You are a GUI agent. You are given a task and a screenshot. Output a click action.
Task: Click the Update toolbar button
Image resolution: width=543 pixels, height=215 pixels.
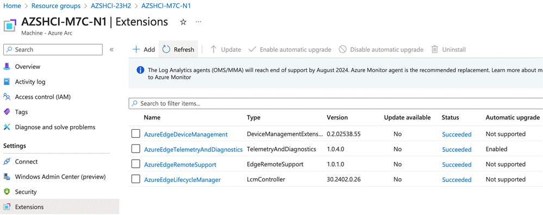click(226, 49)
